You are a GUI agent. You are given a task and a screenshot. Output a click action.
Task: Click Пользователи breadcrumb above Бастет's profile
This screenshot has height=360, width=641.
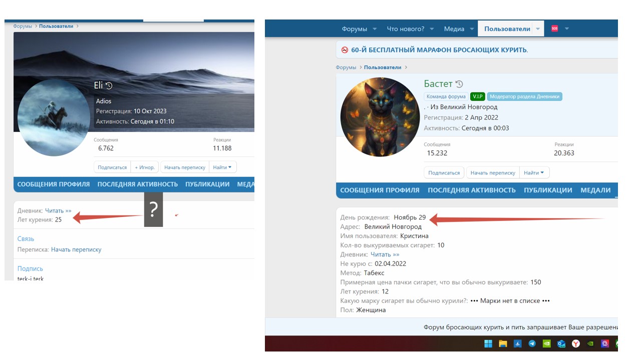tap(383, 67)
